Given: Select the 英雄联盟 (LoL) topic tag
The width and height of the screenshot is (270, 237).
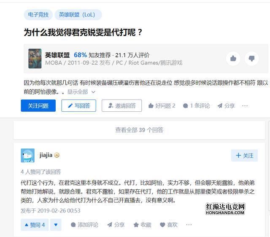Looking at the screenshot, I should tap(78, 15).
